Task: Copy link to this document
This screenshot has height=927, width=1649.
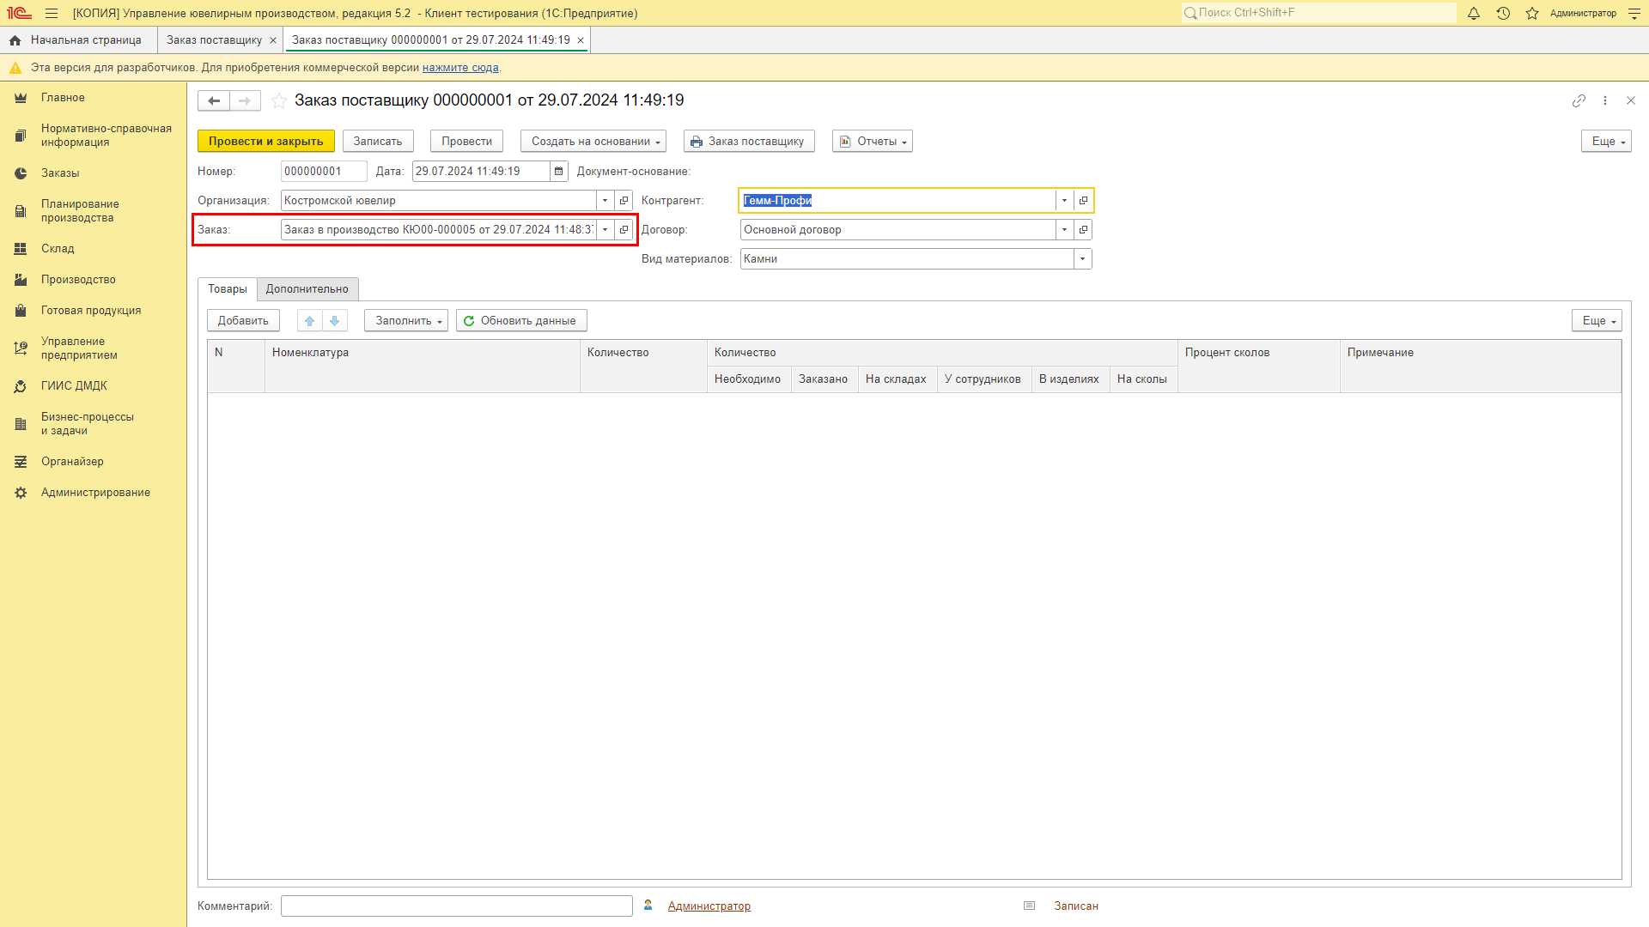Action: click(x=1579, y=101)
